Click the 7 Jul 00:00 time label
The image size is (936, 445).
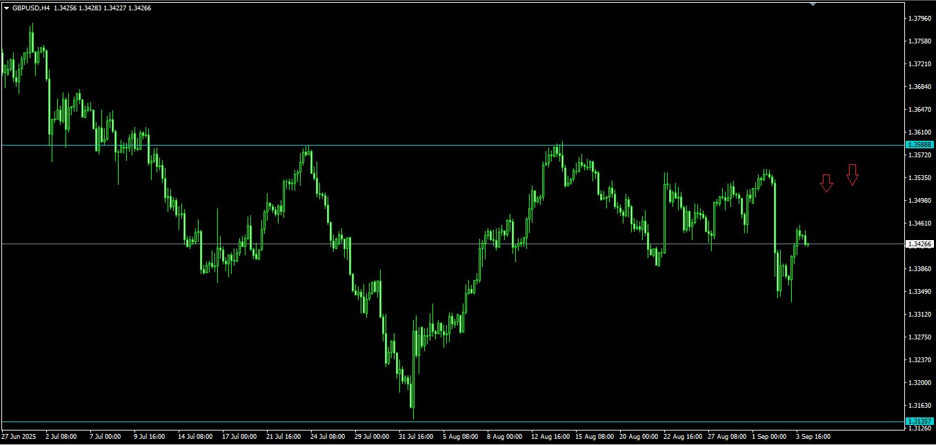(106, 437)
